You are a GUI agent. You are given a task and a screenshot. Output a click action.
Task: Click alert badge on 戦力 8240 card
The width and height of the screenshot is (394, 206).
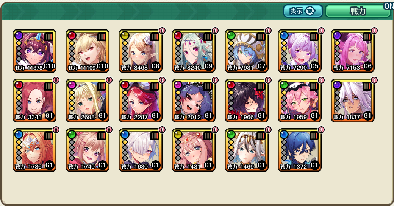(x=215, y=31)
